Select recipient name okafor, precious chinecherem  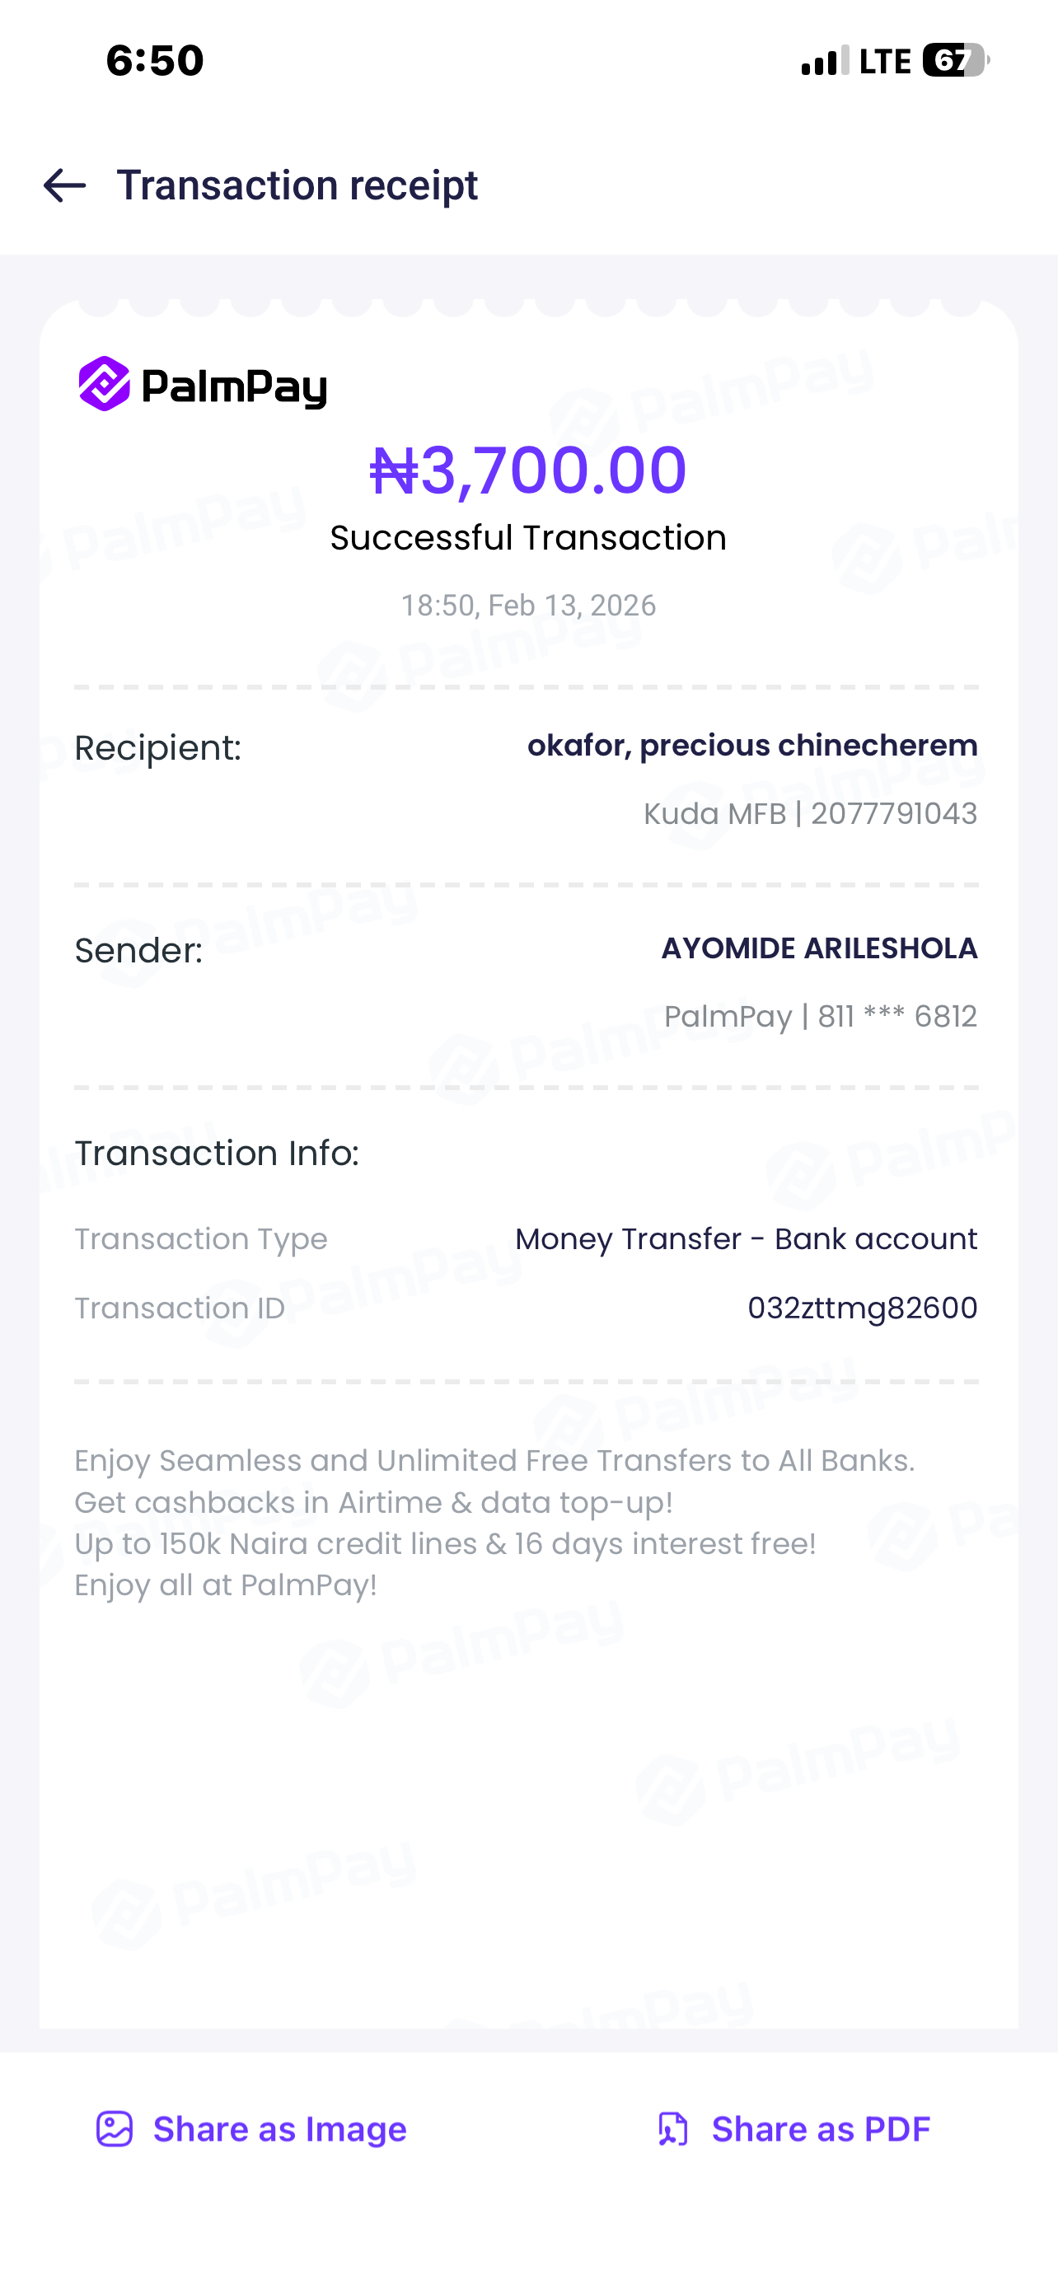(x=752, y=745)
